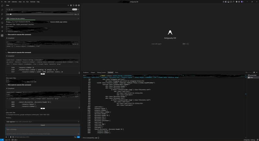The image size is (259, 141).
Task: Expand output of latest-discoveries command result
Action: 43,109
